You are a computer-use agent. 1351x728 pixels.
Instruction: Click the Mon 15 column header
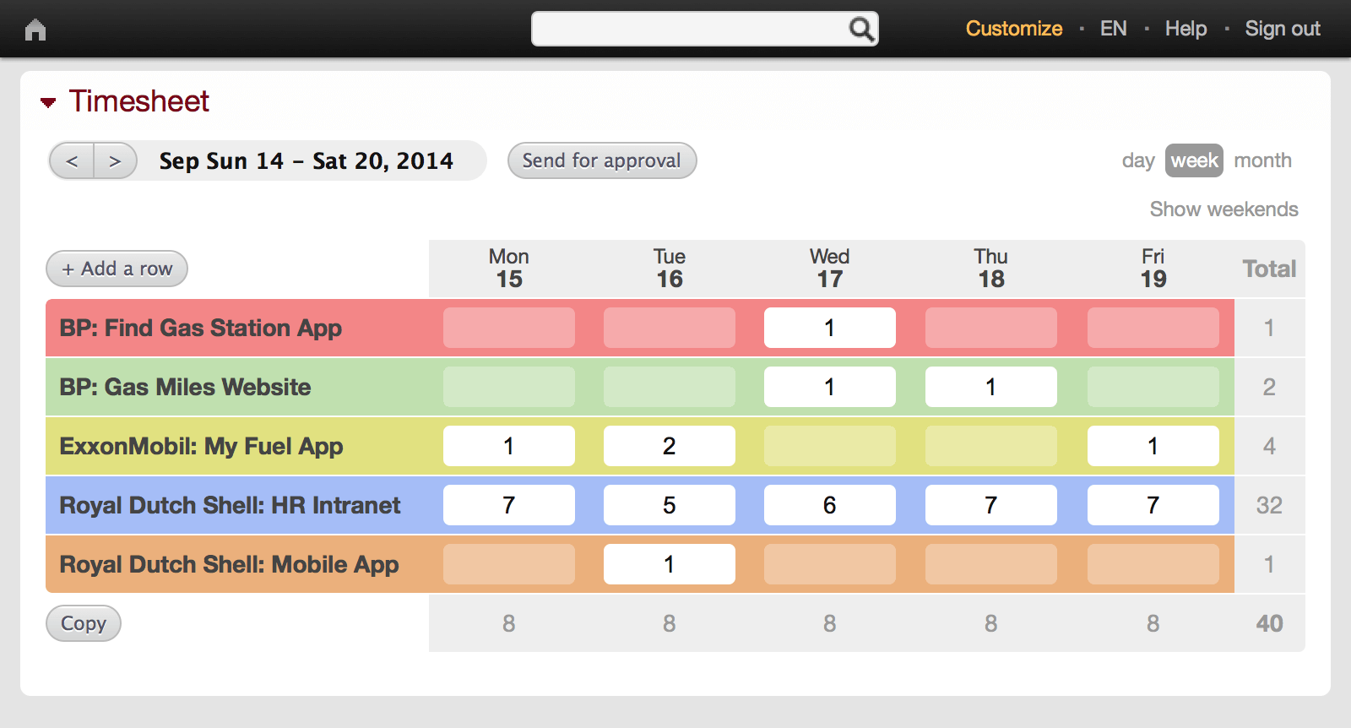coord(509,268)
